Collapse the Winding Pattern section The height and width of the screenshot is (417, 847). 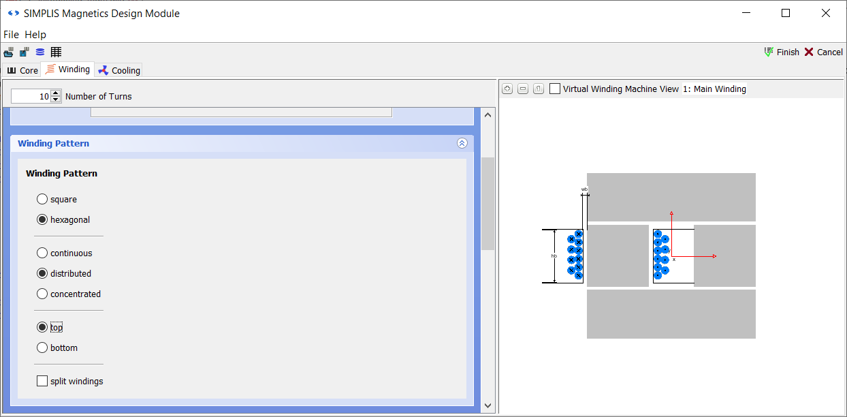point(462,143)
